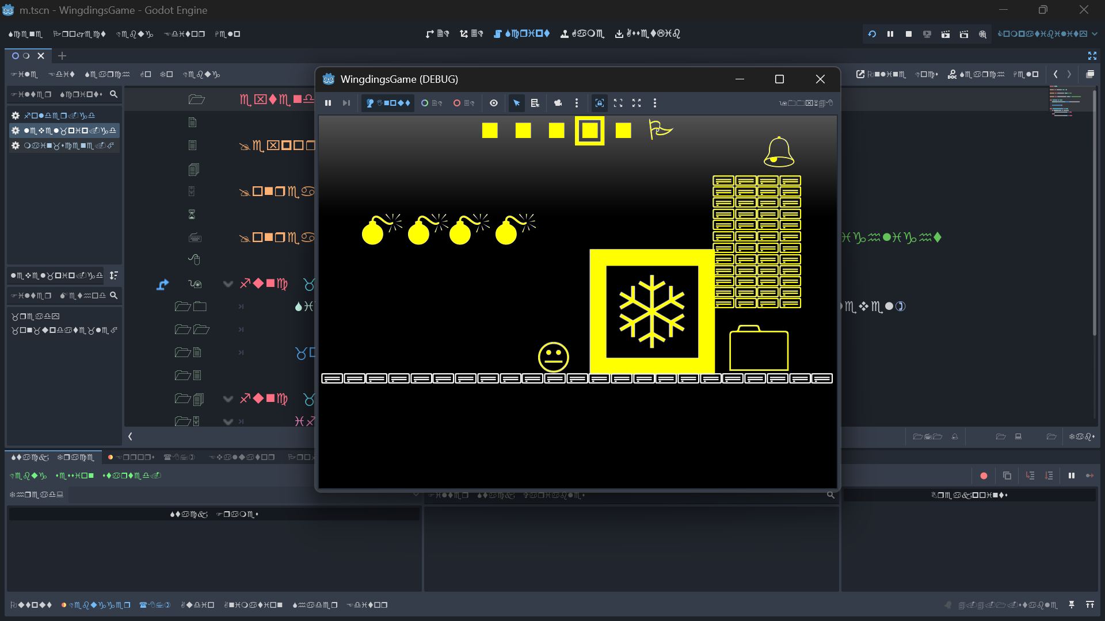Enable Movie Maker mode
The width and height of the screenshot is (1105, 621).
click(982, 34)
